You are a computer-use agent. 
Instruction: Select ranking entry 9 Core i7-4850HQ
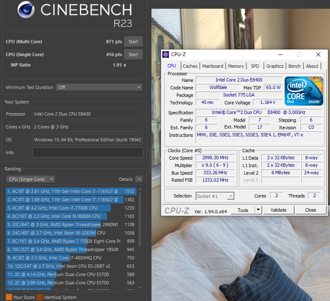(71, 258)
